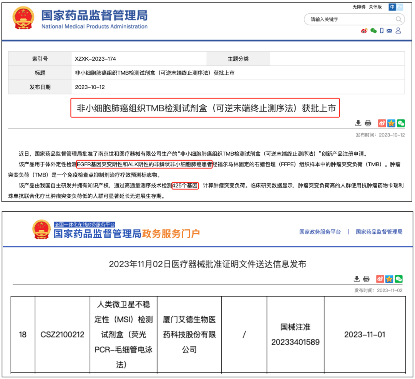Click the yellow star share icon on the TMB article

point(391,123)
